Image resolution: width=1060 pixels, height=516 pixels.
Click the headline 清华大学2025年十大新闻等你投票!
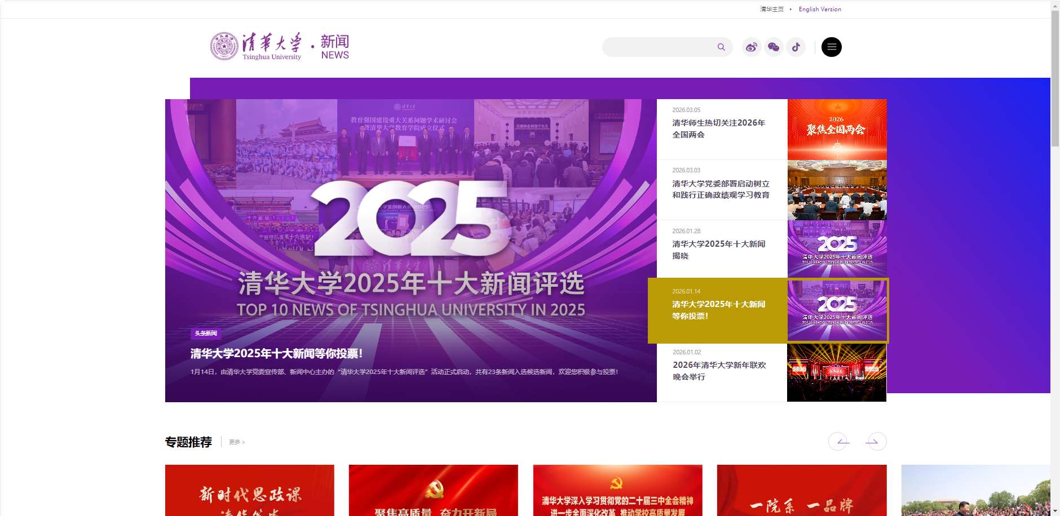[x=276, y=353]
